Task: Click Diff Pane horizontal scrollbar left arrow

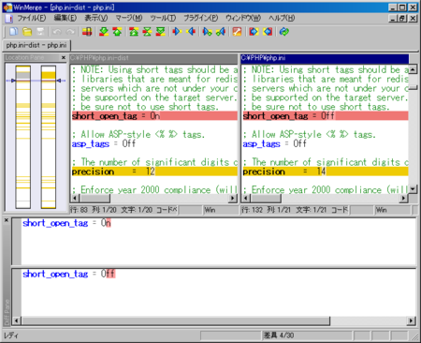Action: pyautogui.click(x=17, y=321)
